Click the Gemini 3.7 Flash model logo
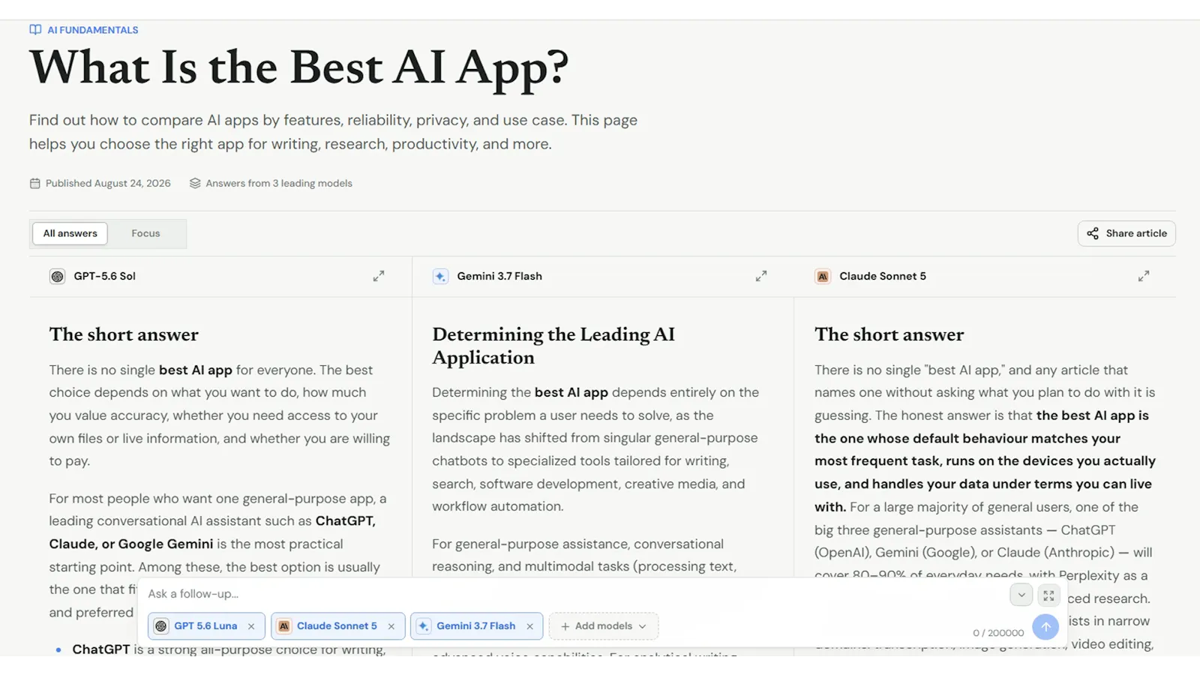Screen dimensions: 1200x675 (x=440, y=276)
